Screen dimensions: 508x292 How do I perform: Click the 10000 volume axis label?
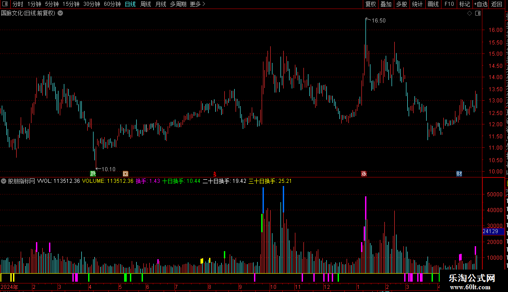[495, 258]
